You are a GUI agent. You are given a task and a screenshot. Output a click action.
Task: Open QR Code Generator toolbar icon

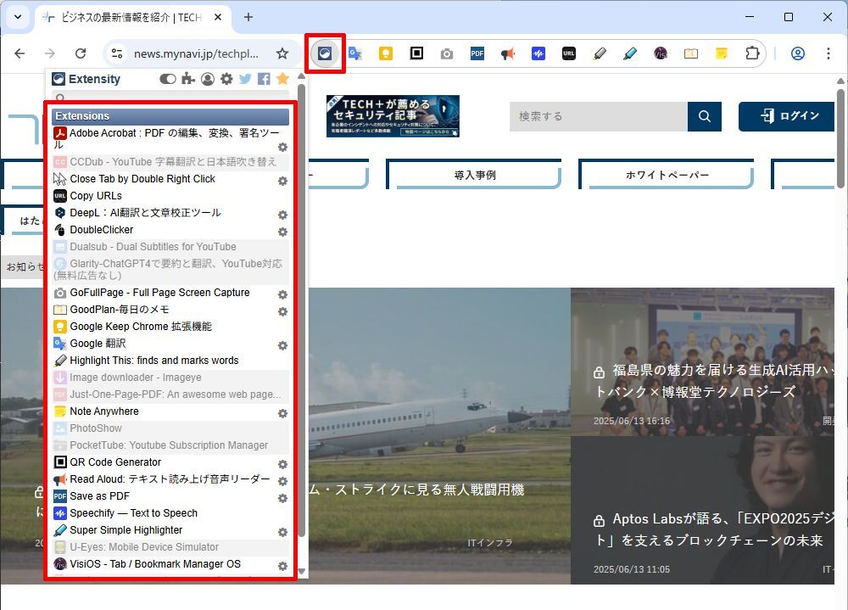[x=416, y=53]
